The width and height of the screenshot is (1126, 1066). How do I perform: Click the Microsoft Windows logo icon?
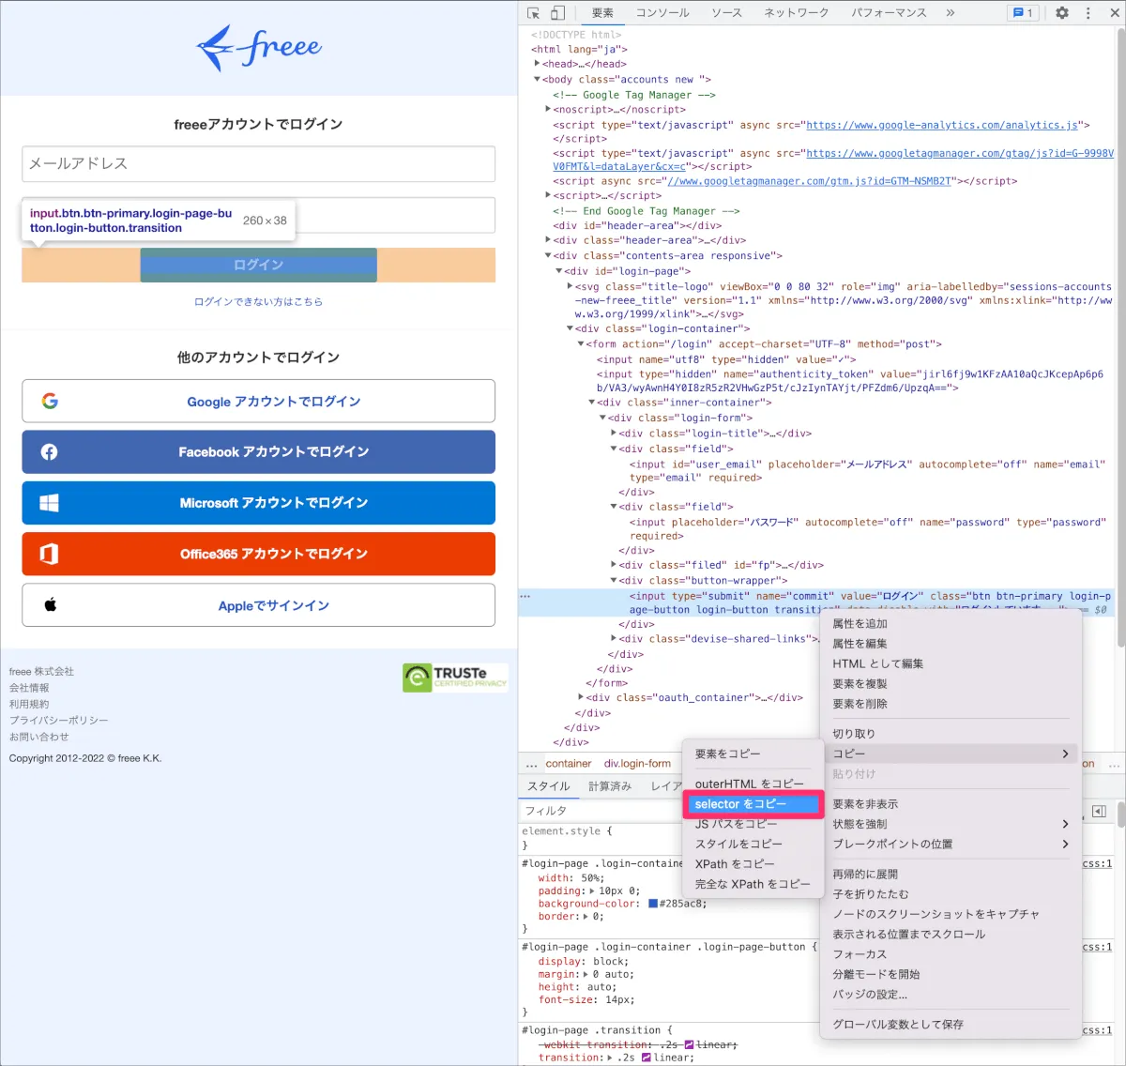click(x=50, y=503)
